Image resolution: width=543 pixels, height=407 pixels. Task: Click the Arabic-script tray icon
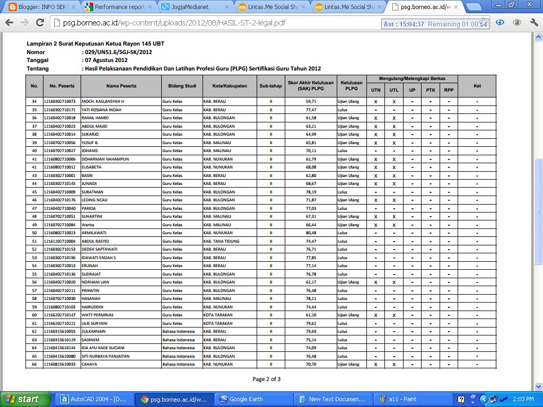(504, 399)
